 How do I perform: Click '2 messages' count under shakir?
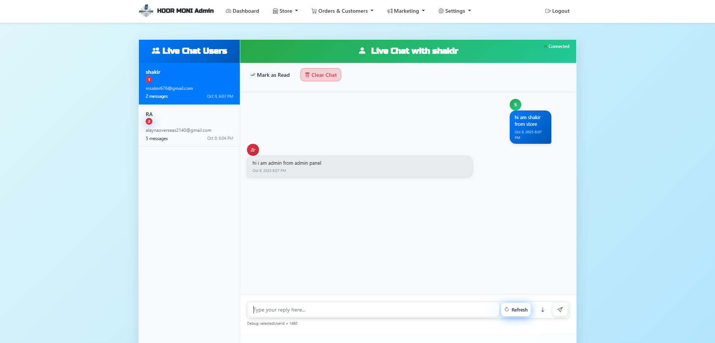click(x=157, y=96)
